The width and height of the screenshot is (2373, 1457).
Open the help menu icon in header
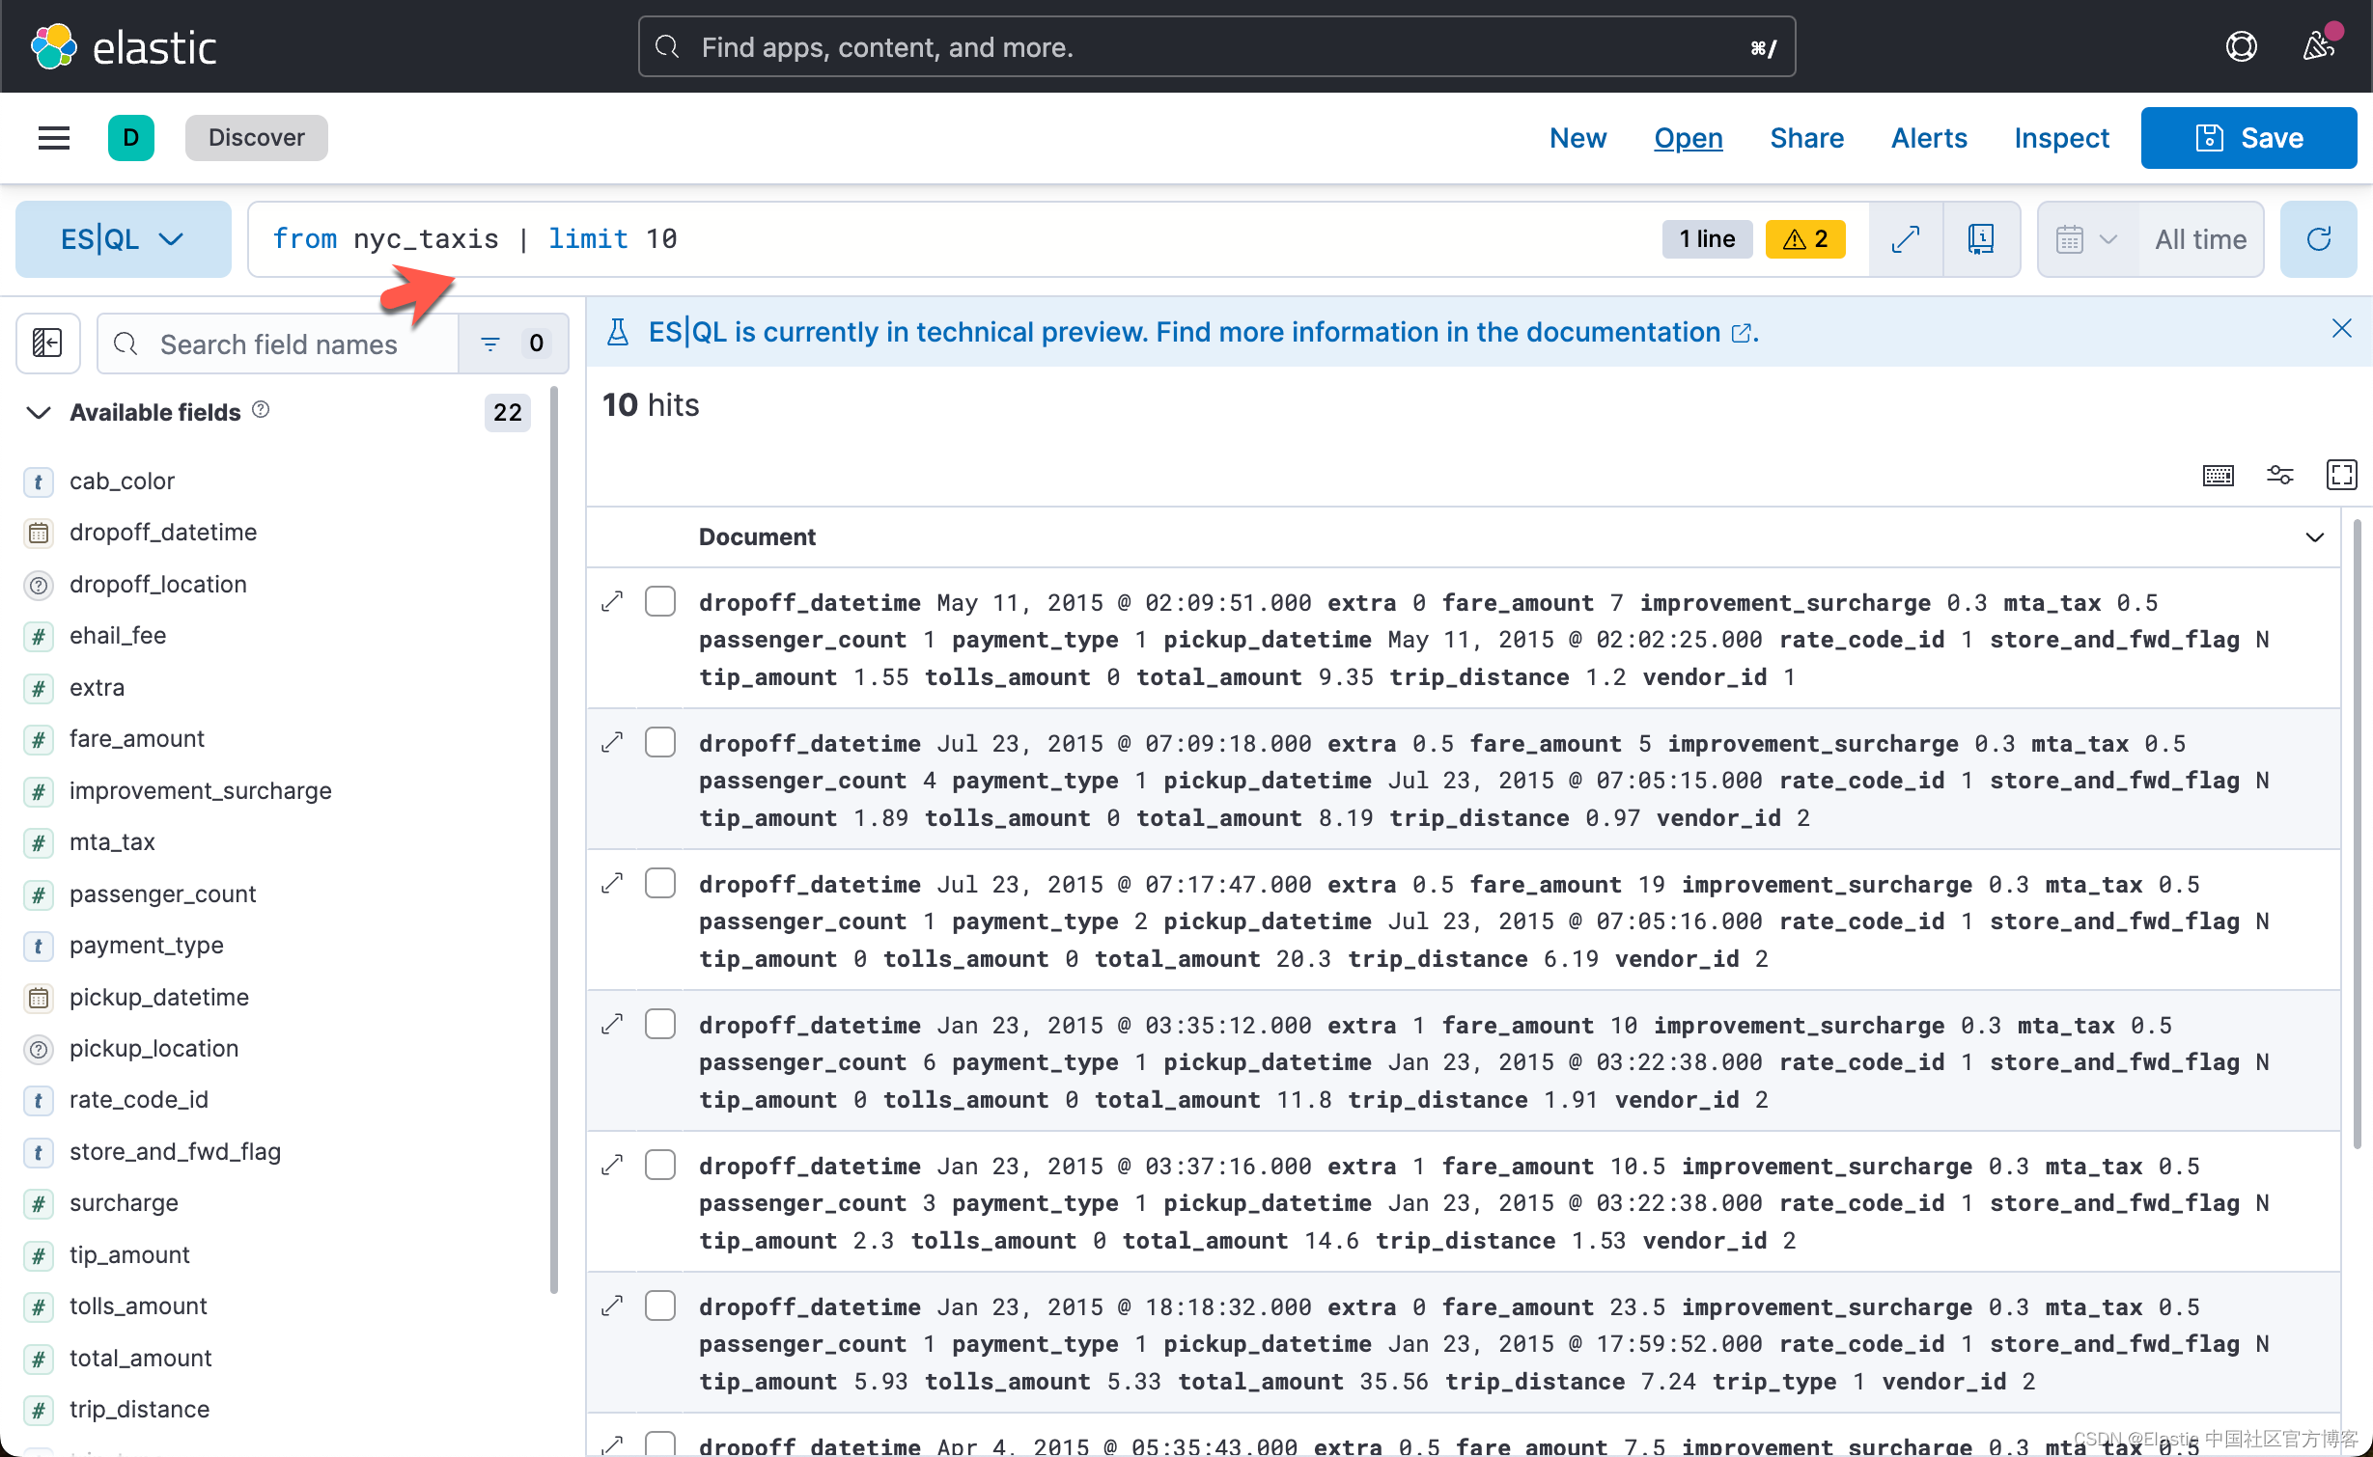pos(2241,46)
